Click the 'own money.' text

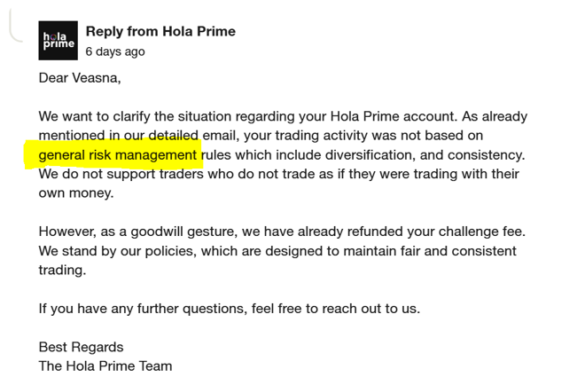tap(76, 193)
